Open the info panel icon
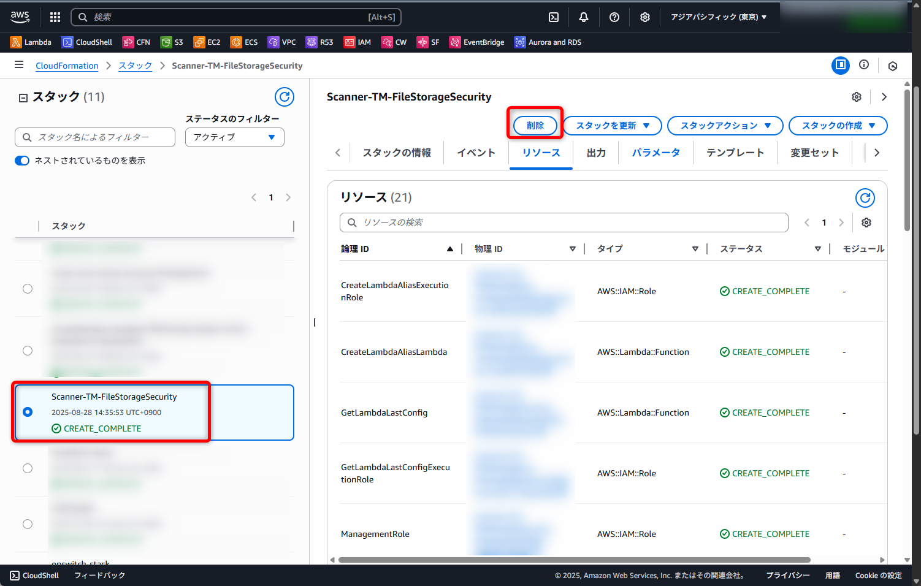Viewport: 921px width, 586px height. click(x=864, y=65)
